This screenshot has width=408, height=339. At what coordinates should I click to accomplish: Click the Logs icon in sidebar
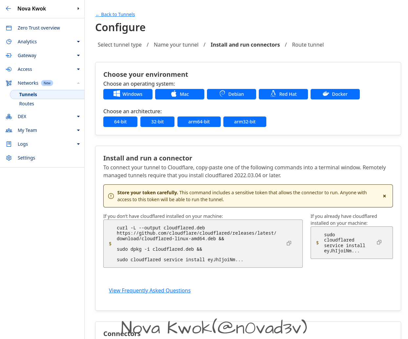[x=9, y=144]
